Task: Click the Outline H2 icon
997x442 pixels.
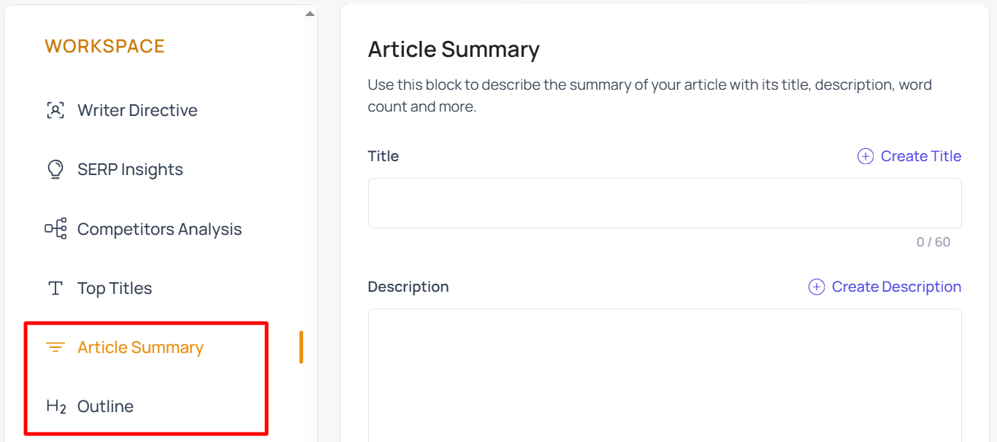Action: coord(56,406)
